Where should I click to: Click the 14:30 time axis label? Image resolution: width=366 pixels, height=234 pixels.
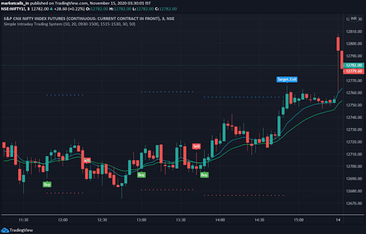click(259, 220)
